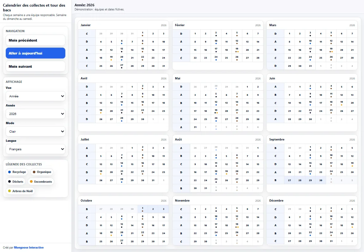Select September 29 in the highlighted week
364x252 pixels.
[310, 180]
